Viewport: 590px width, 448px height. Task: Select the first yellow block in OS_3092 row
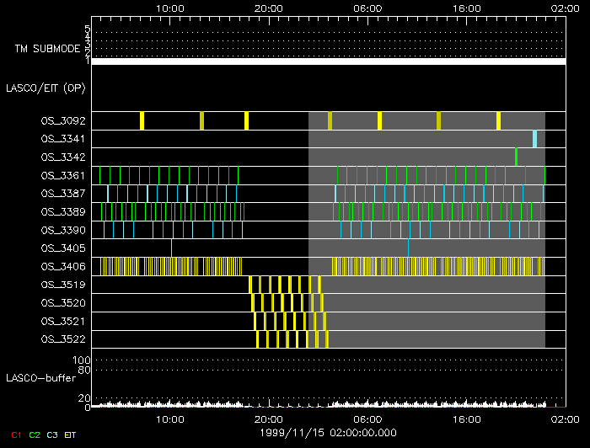[142, 120]
